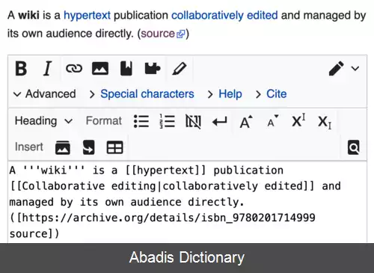This screenshot has width=374, height=273.
Task: Insert a template using the puzzle piece icon
Action: (x=153, y=68)
